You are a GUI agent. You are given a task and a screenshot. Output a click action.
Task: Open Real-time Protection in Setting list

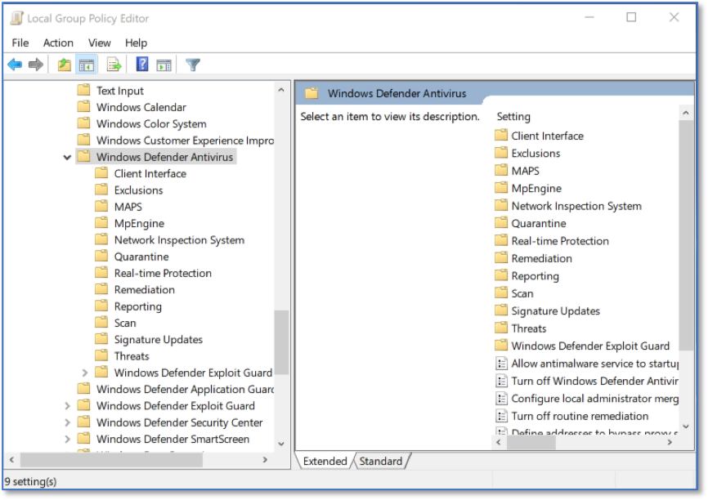[560, 241]
